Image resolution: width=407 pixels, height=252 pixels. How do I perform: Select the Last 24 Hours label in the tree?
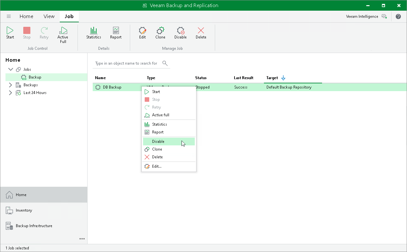pyautogui.click(x=35, y=93)
